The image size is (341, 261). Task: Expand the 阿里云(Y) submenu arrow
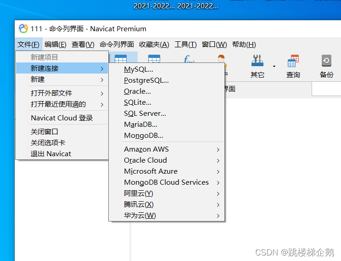point(218,194)
